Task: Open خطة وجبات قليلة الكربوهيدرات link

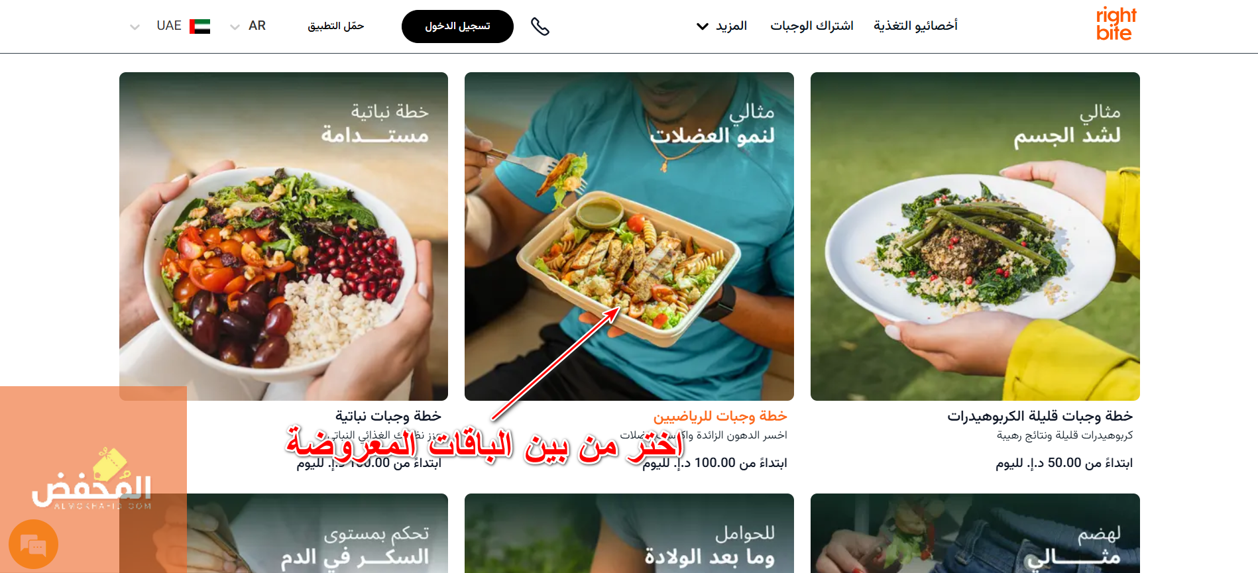Action: coord(1040,416)
